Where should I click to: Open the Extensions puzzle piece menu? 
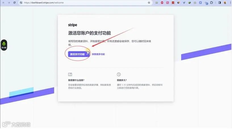click(212, 3)
